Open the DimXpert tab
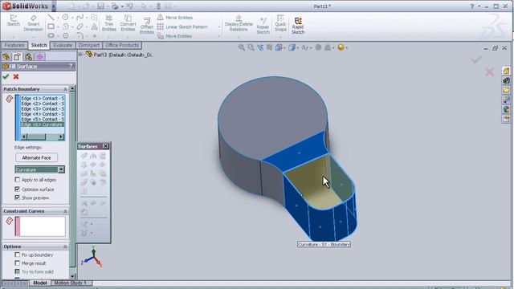The width and height of the screenshot is (514, 289). [x=89, y=45]
